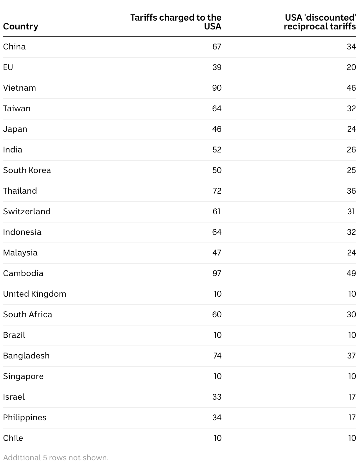Image resolution: width=359 pixels, height=465 pixels.
Task: Click Cambodia's tariff value 97
Action: [217, 273]
